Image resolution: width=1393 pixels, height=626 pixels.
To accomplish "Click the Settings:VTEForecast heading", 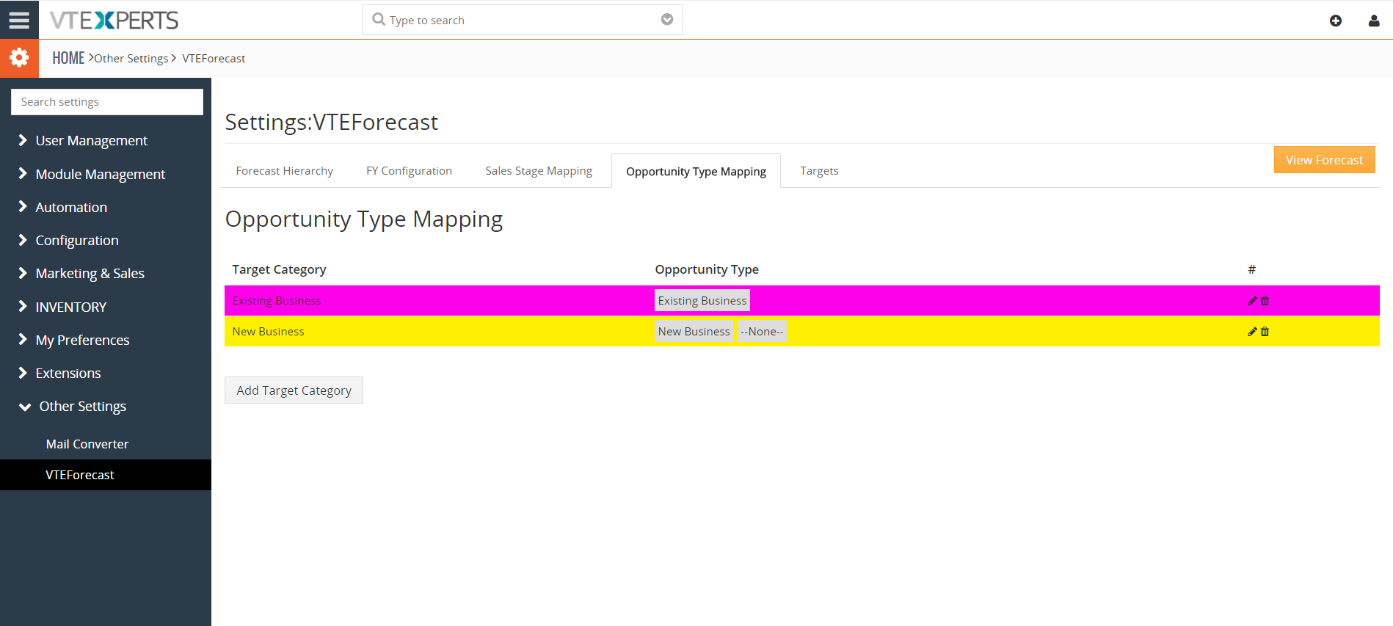I will tap(331, 122).
